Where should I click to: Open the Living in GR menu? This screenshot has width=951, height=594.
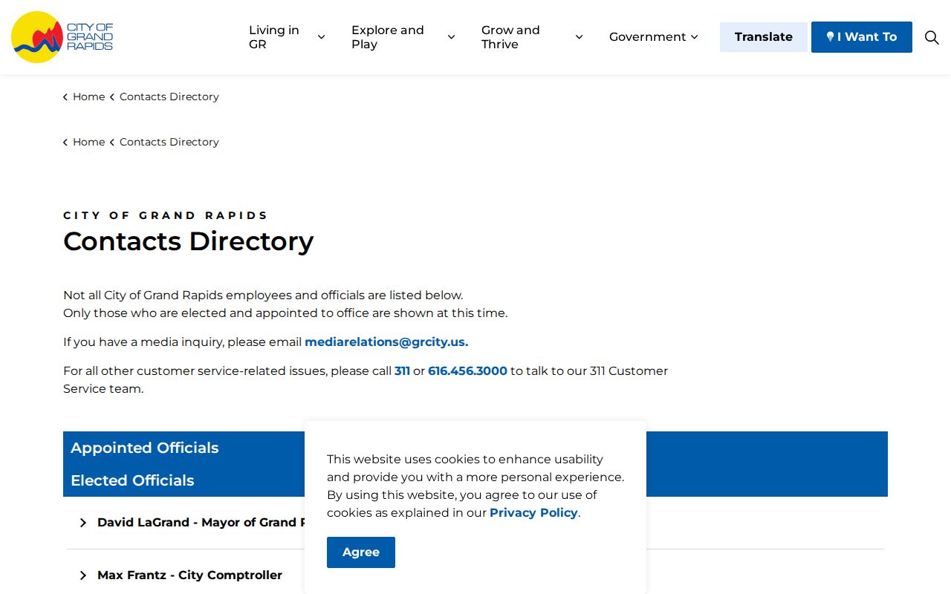274,37
